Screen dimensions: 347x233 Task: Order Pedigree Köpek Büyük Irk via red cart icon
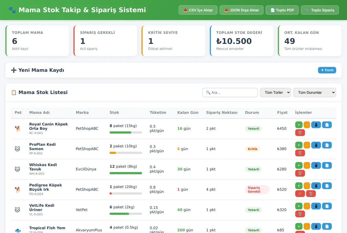tap(300, 193)
